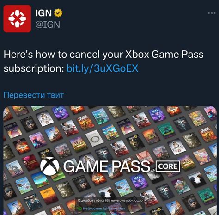Click the tweet text about canceling Game Pass

tap(103, 61)
